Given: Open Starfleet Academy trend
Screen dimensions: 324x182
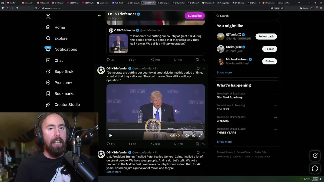Looking at the screenshot, I should pyautogui.click(x=230, y=97).
